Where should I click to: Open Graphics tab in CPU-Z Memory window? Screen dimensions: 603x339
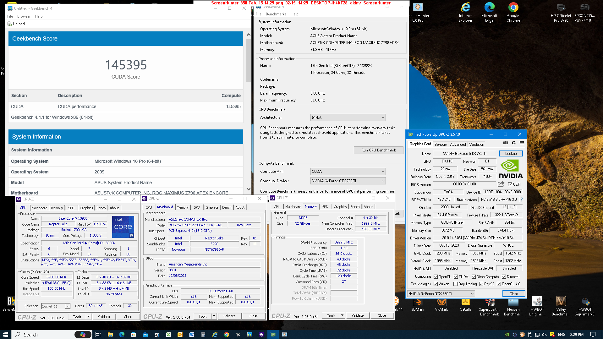(340, 207)
